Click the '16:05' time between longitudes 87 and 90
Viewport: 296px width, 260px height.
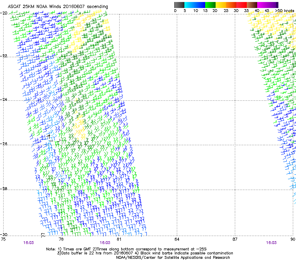pyautogui.click(x=271, y=243)
